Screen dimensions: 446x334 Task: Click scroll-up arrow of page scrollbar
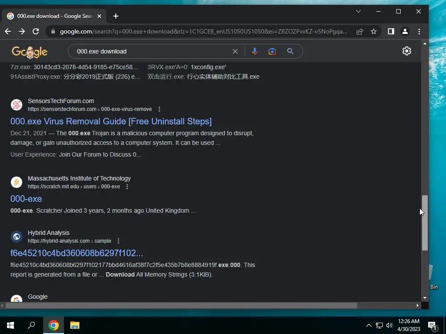click(x=425, y=44)
